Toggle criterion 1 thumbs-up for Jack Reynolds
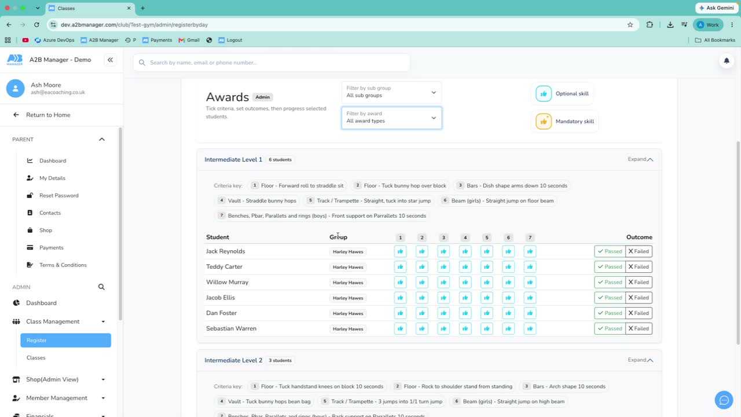The height and width of the screenshot is (417, 741). (400, 251)
